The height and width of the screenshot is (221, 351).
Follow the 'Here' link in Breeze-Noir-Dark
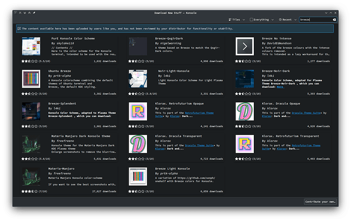click(280, 87)
